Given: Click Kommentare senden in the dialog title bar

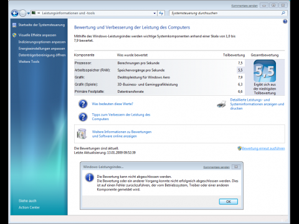Looking at the screenshot, I should coord(216,167).
